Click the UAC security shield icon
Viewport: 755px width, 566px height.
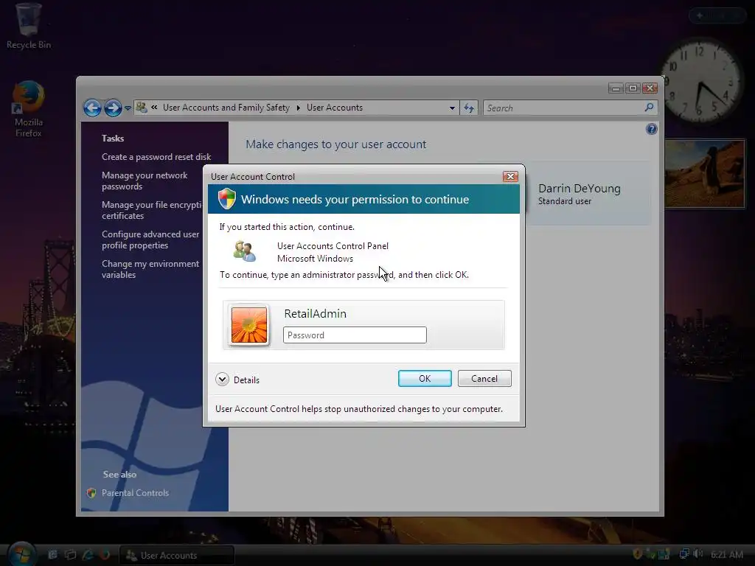pos(227,199)
